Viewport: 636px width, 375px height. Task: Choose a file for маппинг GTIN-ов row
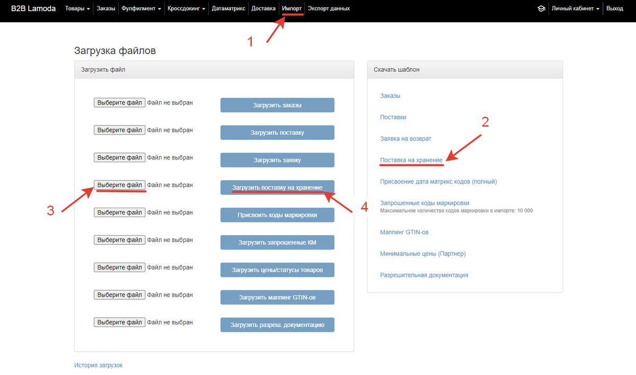click(120, 294)
